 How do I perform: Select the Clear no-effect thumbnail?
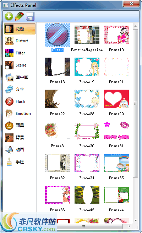tap(58, 35)
